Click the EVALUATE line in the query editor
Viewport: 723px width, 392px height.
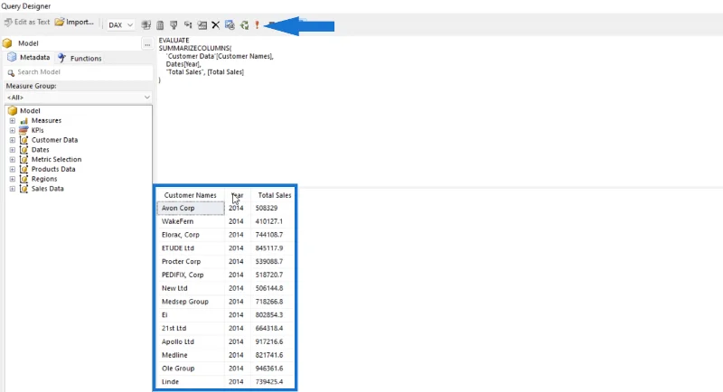(174, 40)
